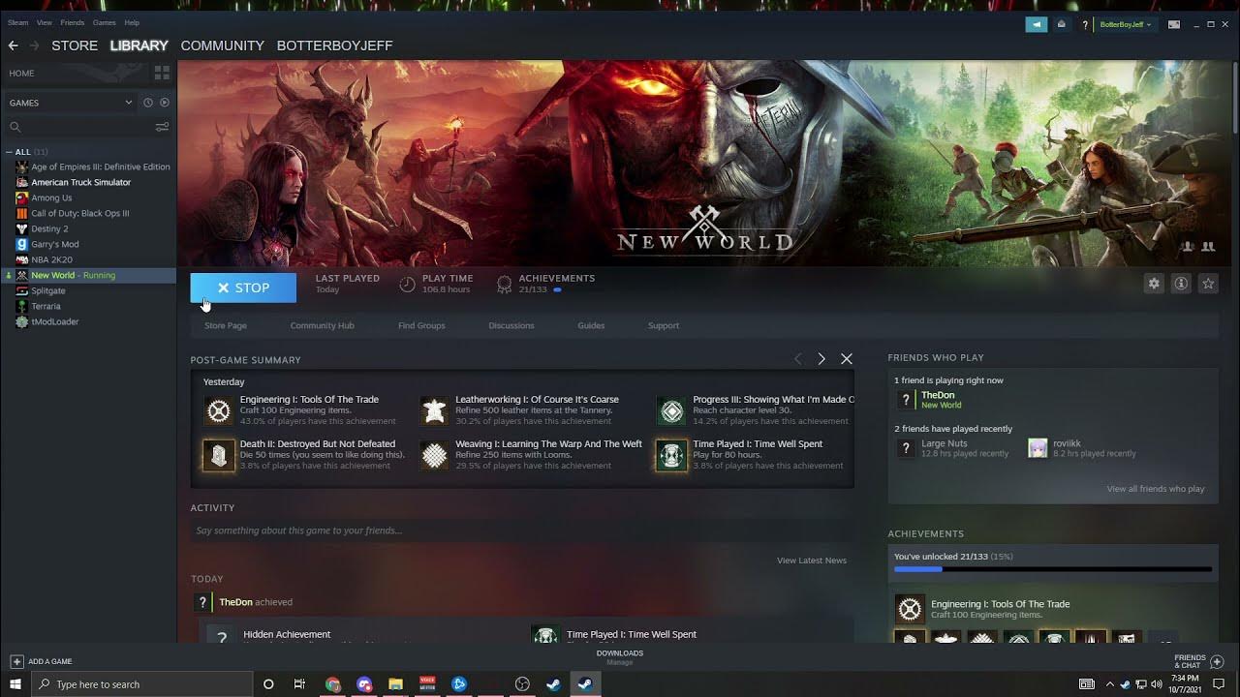
Task: Add New World to favorites star
Action: 1208,284
